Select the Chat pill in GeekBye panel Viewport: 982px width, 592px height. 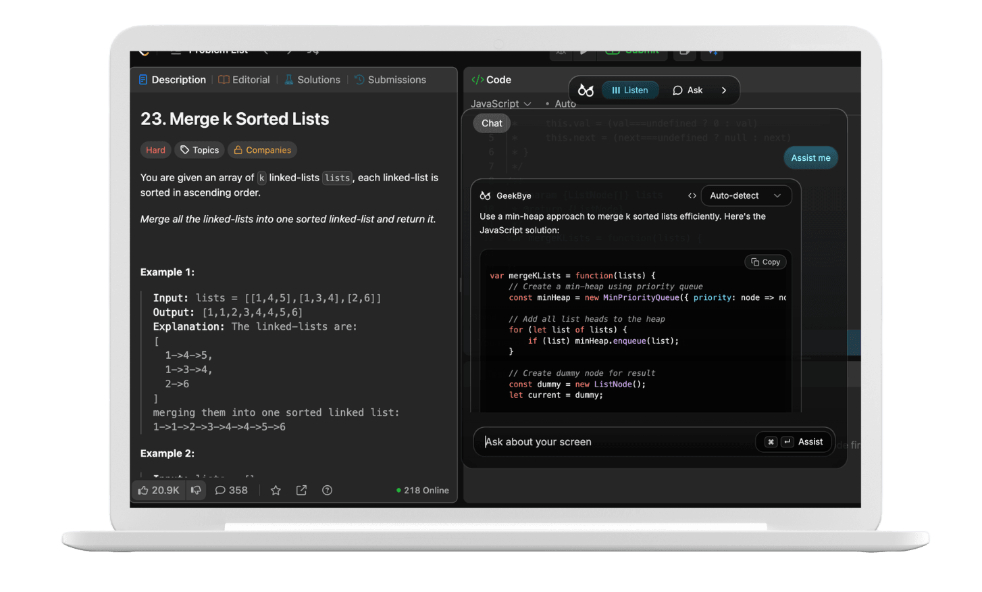coord(492,123)
